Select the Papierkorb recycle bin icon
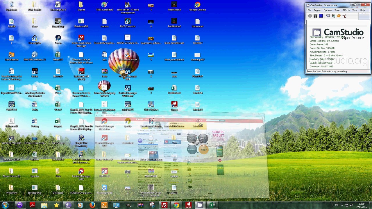The height and width of the screenshot is (209, 372). click(11, 6)
